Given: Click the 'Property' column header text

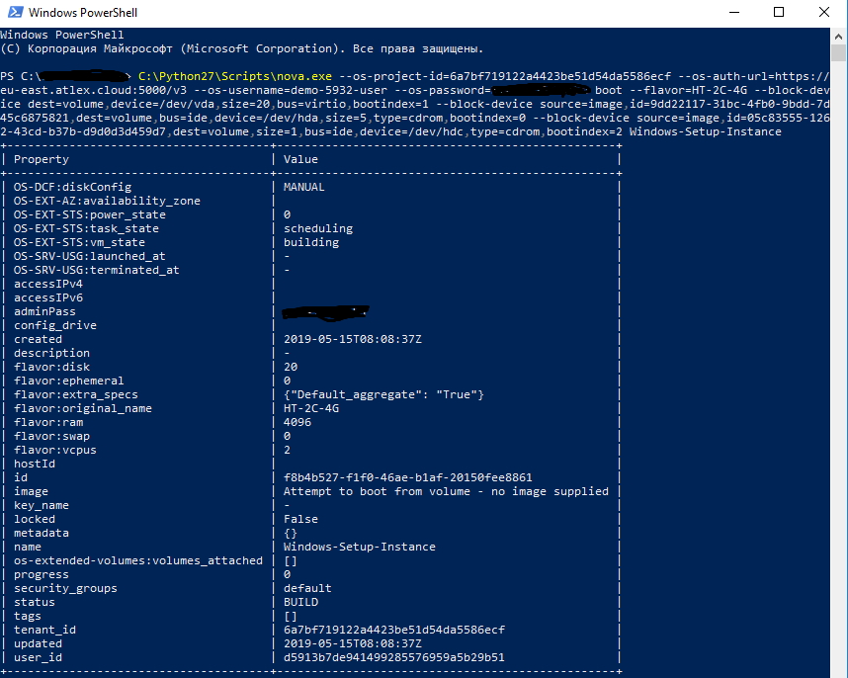Looking at the screenshot, I should (42, 159).
